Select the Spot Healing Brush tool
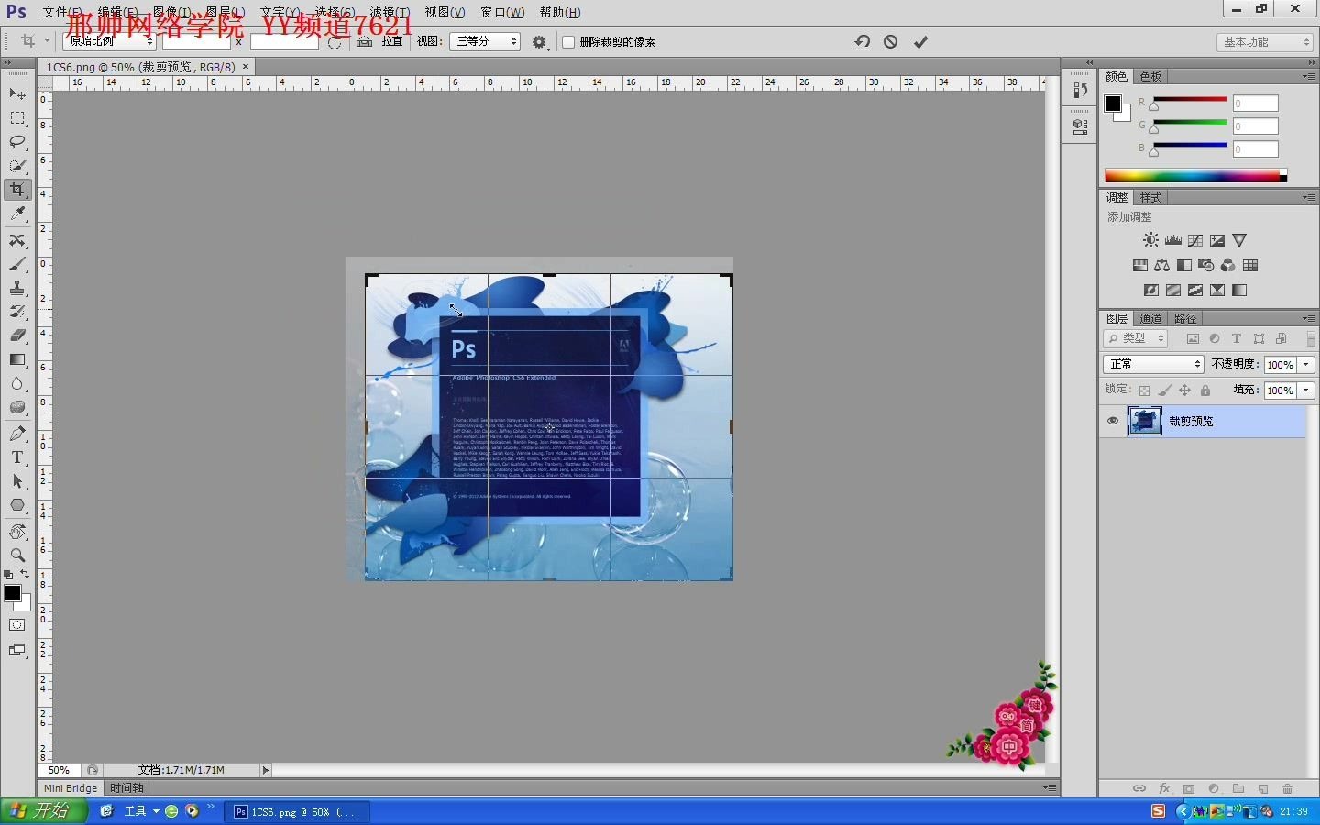 click(x=17, y=240)
